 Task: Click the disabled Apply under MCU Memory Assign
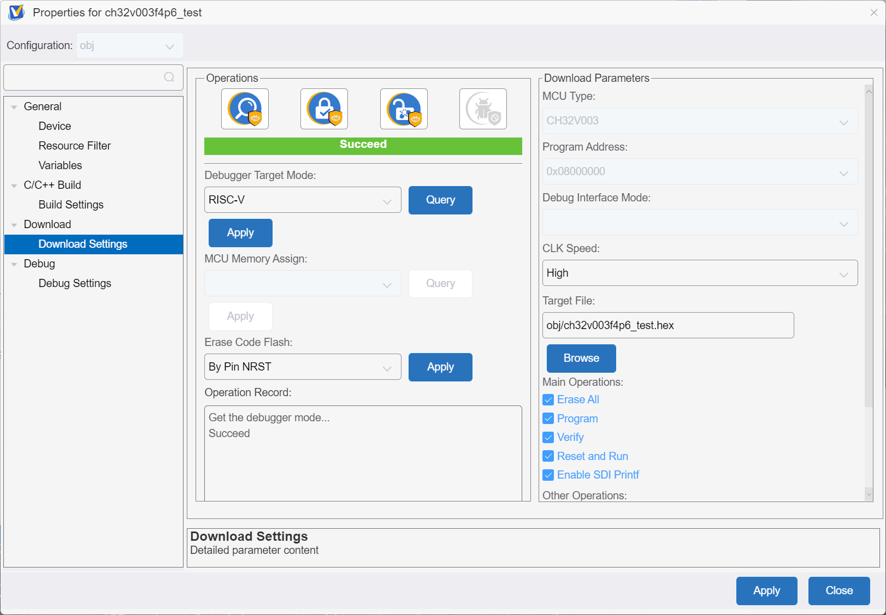[x=240, y=317]
